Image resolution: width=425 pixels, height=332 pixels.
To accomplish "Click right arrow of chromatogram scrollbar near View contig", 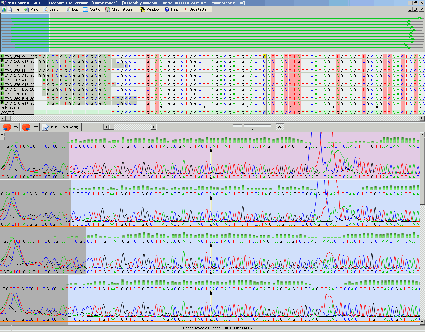I will point(154,127).
